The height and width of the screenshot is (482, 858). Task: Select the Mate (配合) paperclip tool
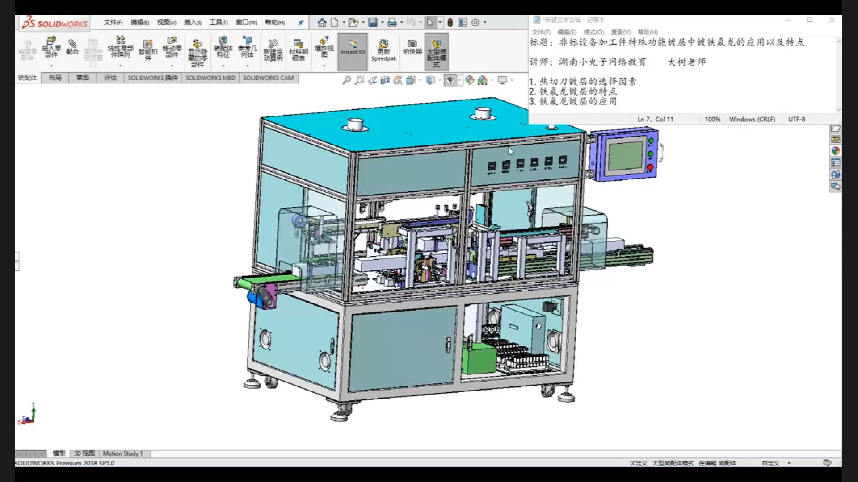[72, 47]
